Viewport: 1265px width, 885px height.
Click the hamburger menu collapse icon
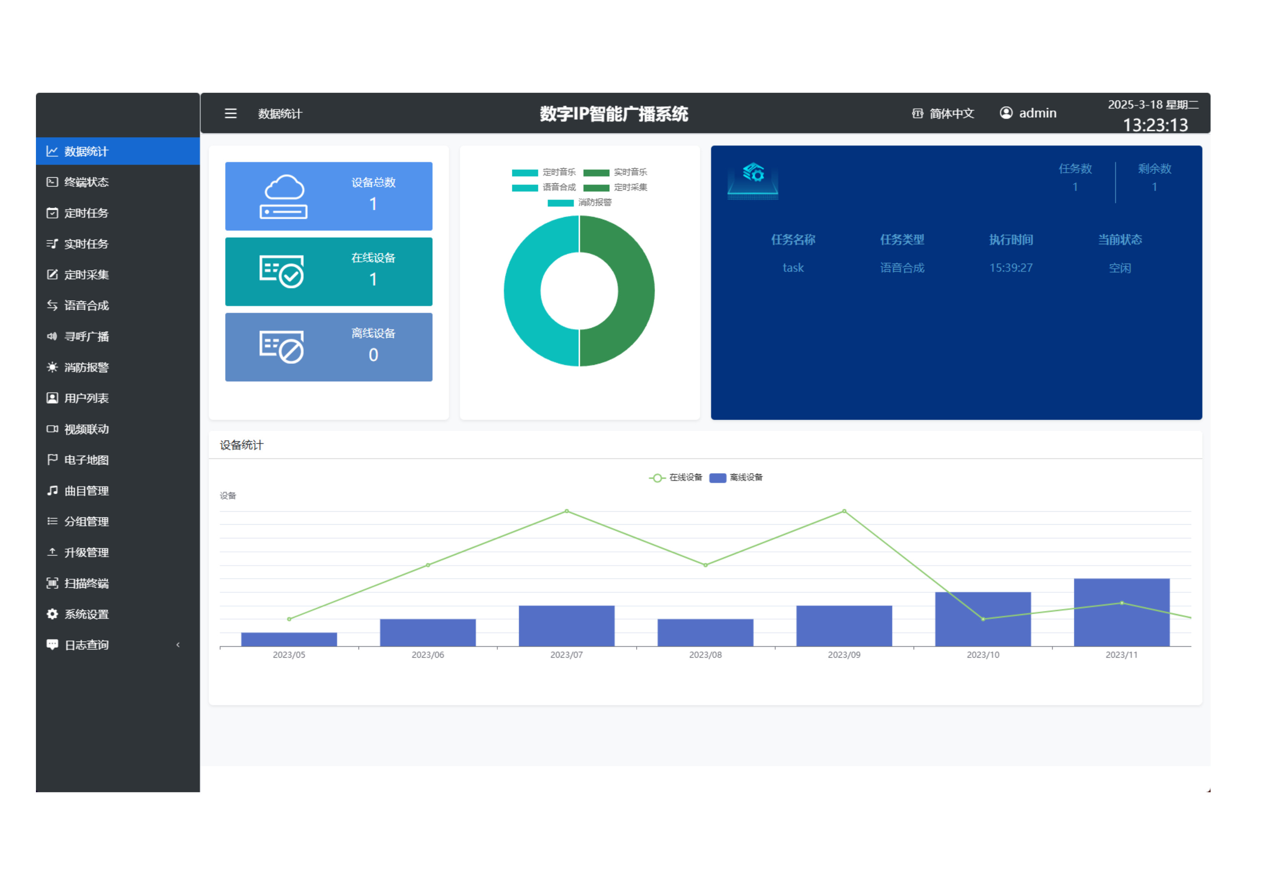point(230,113)
